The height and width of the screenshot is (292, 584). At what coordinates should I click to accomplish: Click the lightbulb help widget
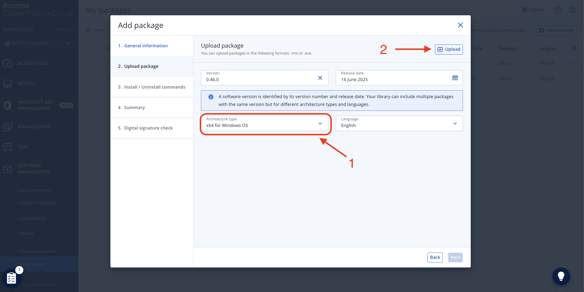[561, 276]
